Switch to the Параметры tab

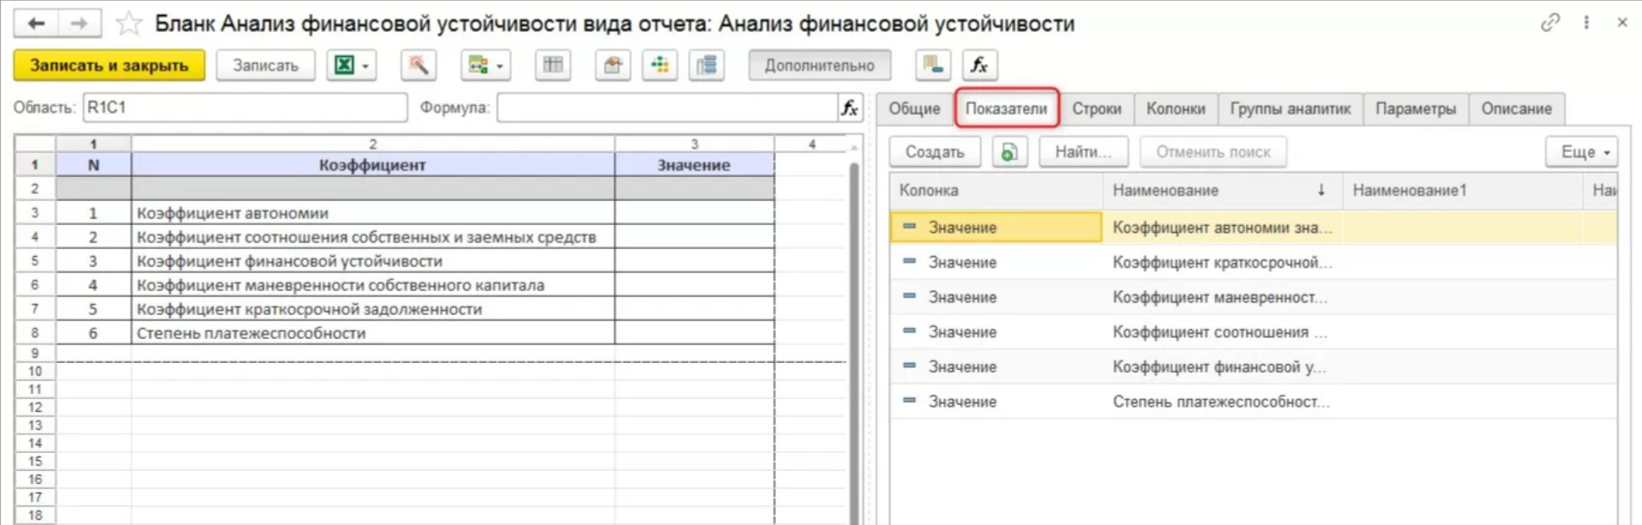(1416, 109)
